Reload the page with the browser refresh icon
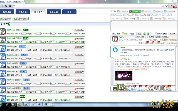178x111 pixels. [x=6, y=6]
